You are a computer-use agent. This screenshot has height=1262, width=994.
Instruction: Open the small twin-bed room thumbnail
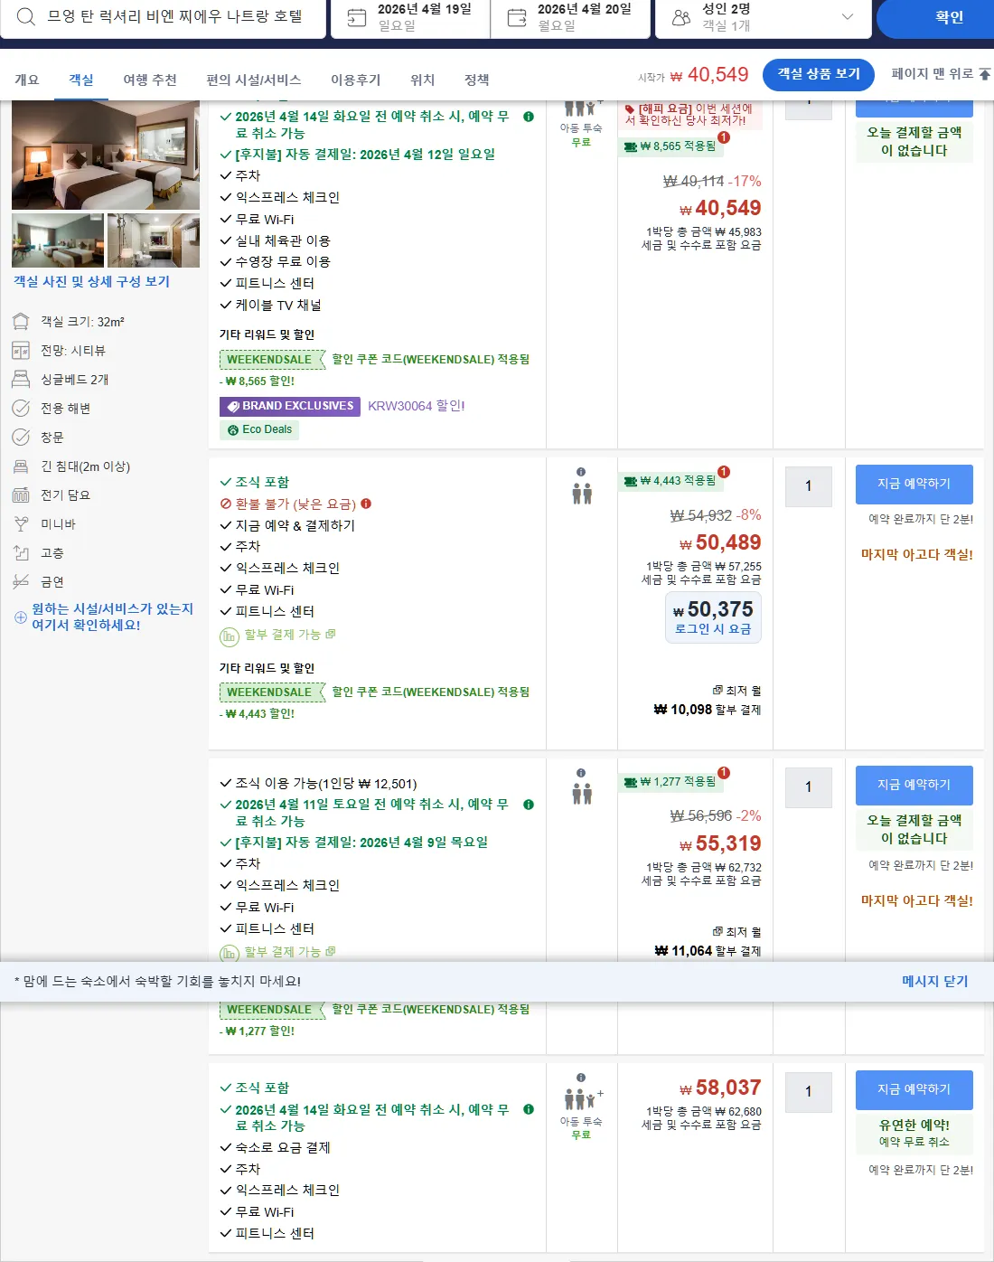[58, 240]
